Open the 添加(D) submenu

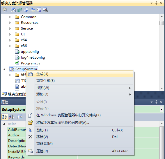80,94
